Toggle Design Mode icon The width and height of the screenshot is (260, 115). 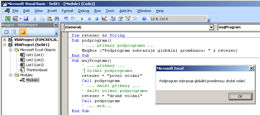(x=104, y=19)
